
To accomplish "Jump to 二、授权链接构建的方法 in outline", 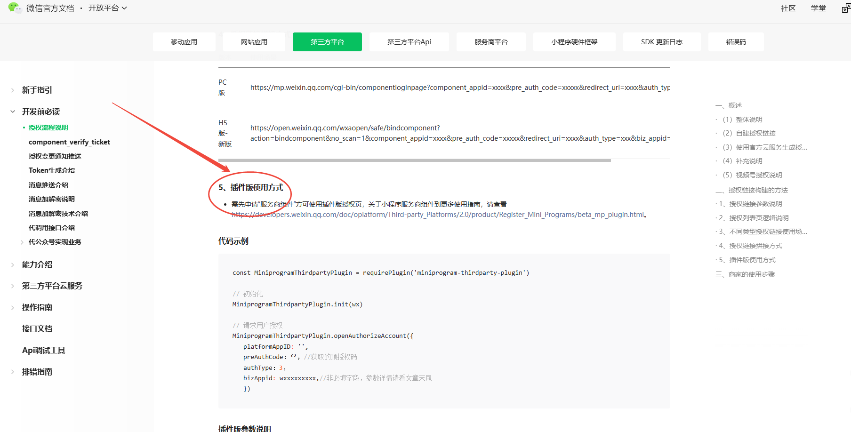I will [752, 190].
